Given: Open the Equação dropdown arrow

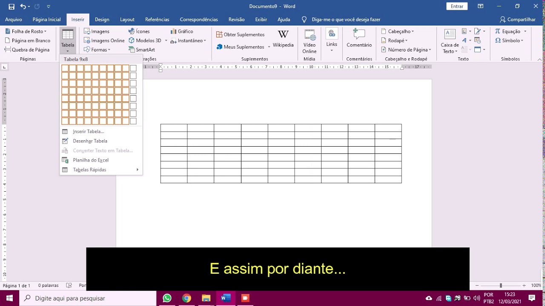Looking at the screenshot, I should coord(525,31).
